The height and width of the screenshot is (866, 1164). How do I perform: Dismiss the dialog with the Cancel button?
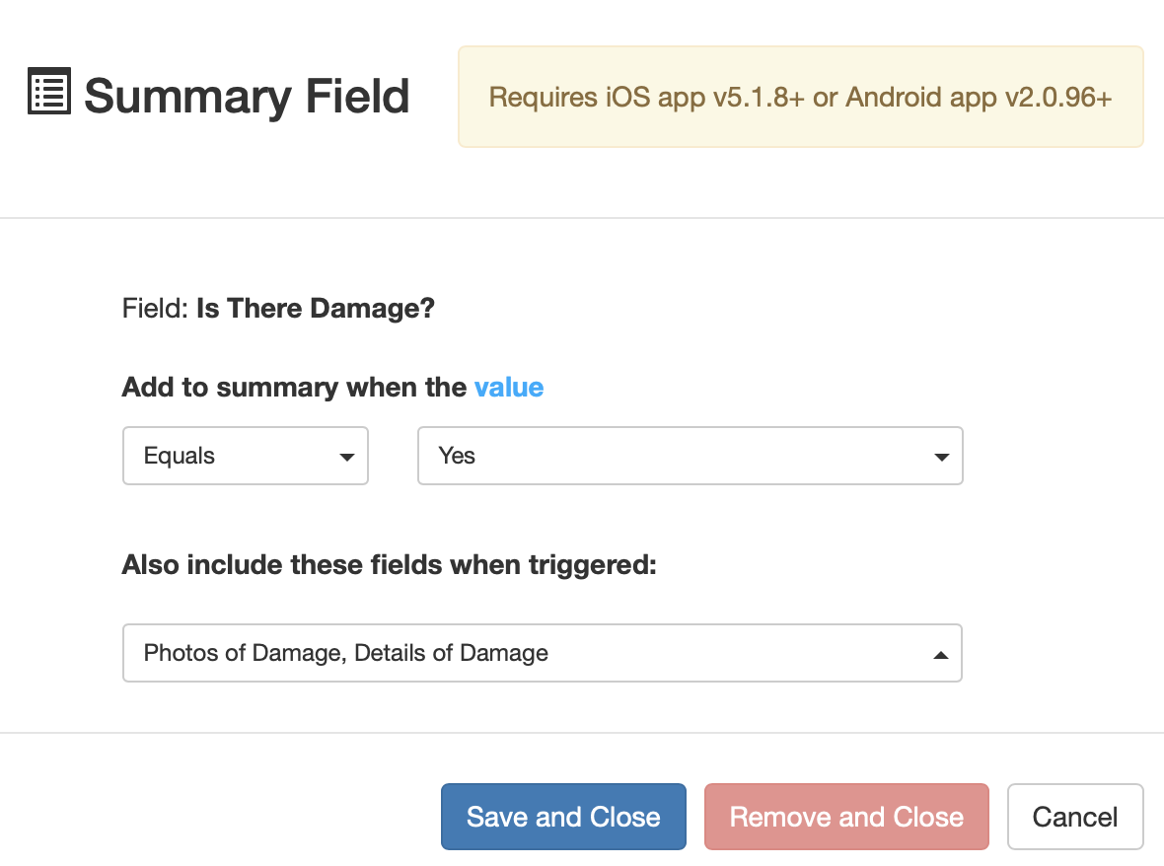click(1074, 817)
